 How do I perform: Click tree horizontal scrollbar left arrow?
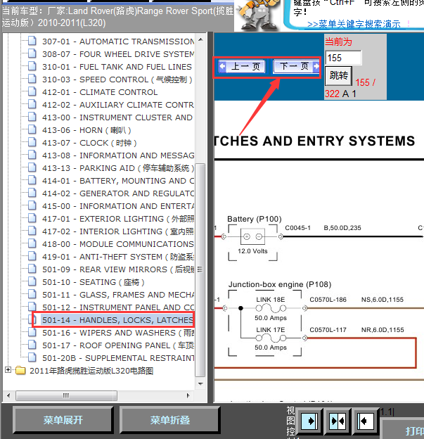pyautogui.click(x=8, y=395)
